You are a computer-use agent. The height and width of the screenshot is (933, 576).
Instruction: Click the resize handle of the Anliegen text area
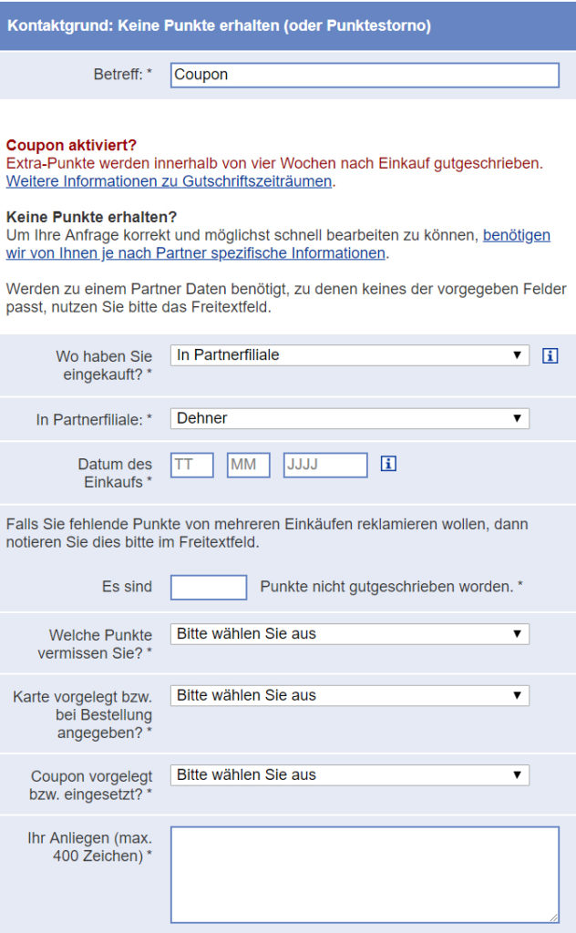[553, 916]
